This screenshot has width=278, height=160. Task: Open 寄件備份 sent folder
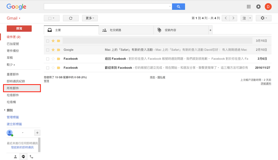coord(13,51)
